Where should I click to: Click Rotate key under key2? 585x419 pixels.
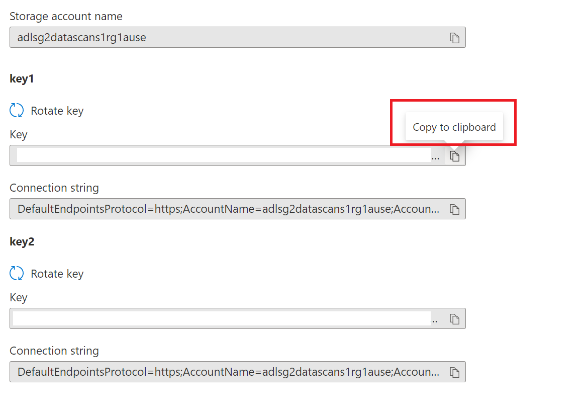pos(57,274)
